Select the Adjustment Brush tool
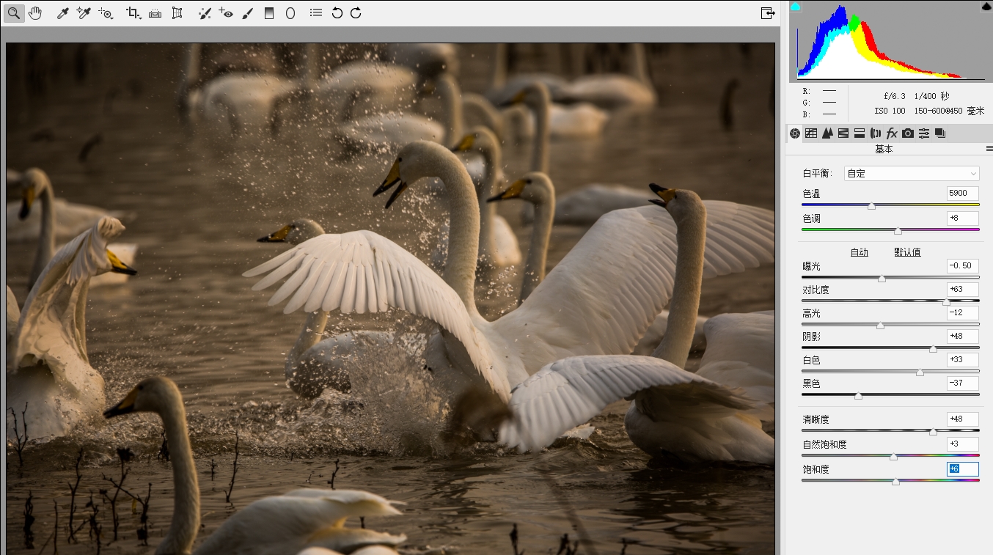This screenshot has height=555, width=993. [x=248, y=13]
